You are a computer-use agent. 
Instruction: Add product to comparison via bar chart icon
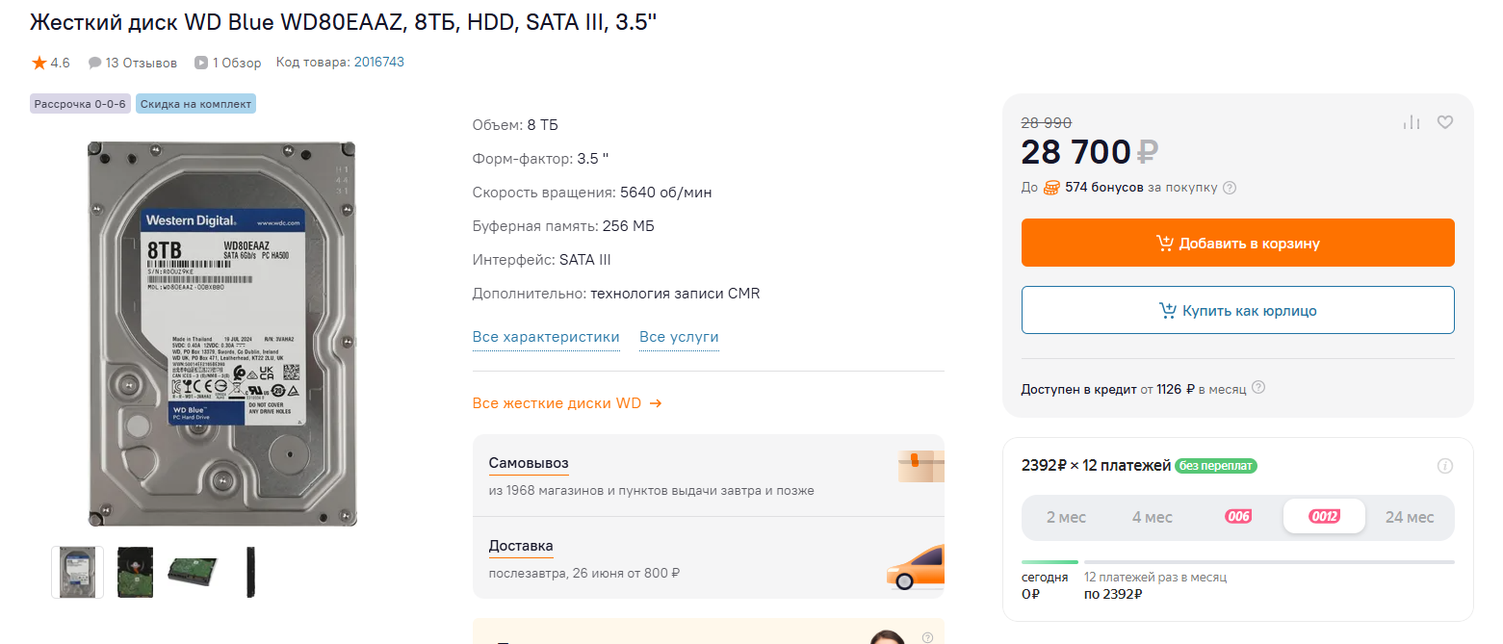click(x=1412, y=122)
